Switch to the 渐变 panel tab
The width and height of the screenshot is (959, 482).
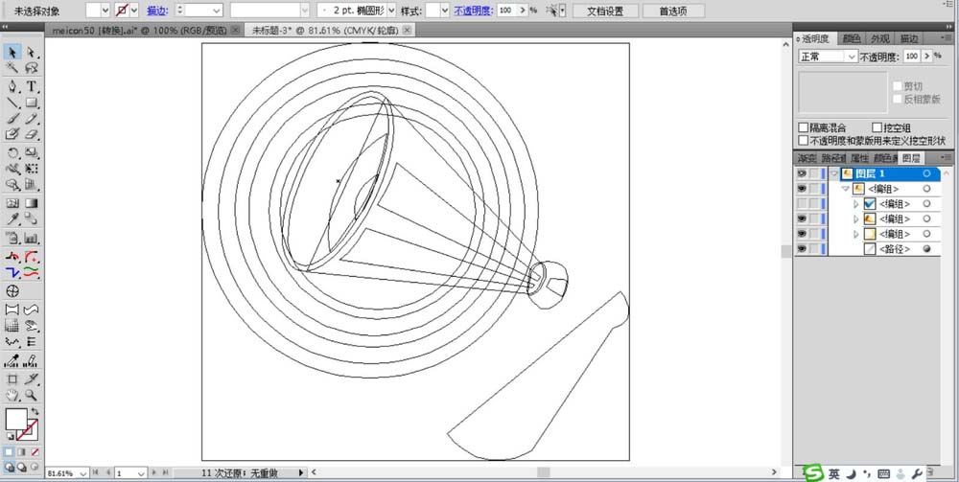(807, 157)
